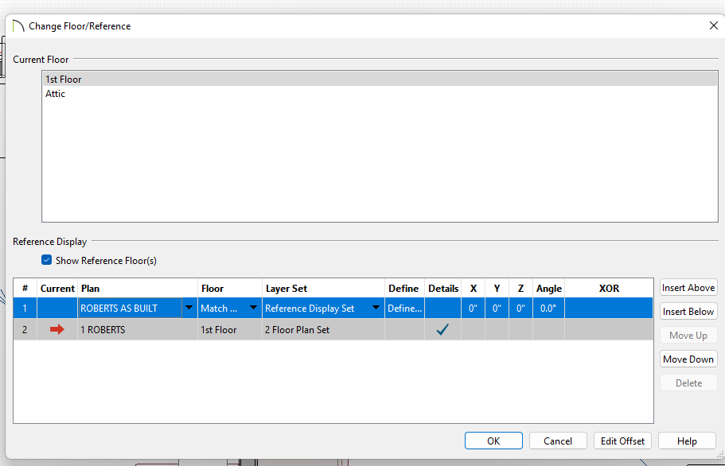Click Edit Offset button

(x=623, y=441)
